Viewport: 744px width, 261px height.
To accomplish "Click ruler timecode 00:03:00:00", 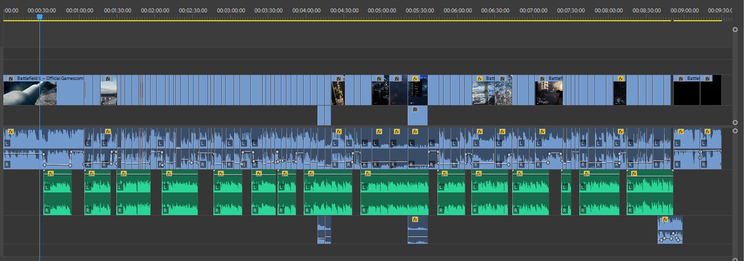I will (x=231, y=10).
